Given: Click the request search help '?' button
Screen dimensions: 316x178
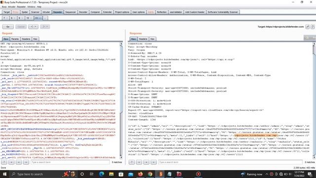Looking at the screenshot, I should click(x=4, y=162).
